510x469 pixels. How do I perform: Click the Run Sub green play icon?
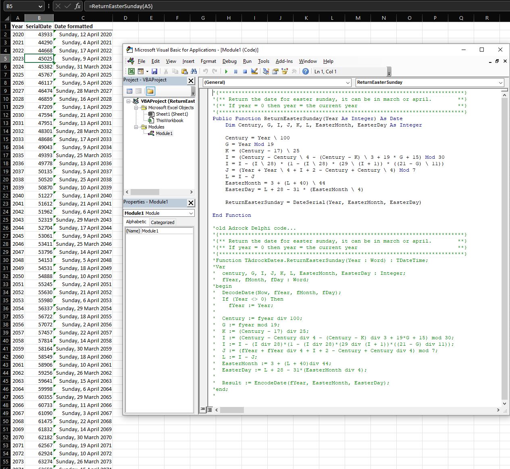tap(226, 72)
